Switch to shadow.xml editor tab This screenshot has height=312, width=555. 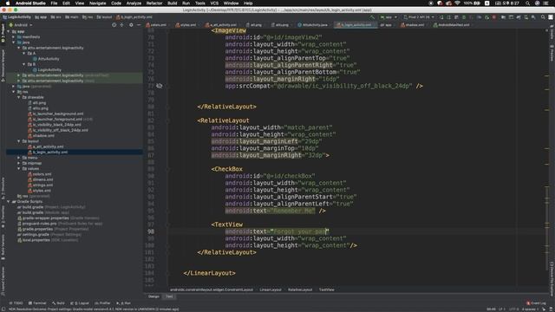[413, 25]
